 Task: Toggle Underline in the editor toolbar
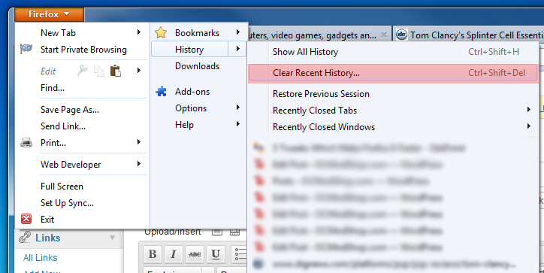click(216, 254)
